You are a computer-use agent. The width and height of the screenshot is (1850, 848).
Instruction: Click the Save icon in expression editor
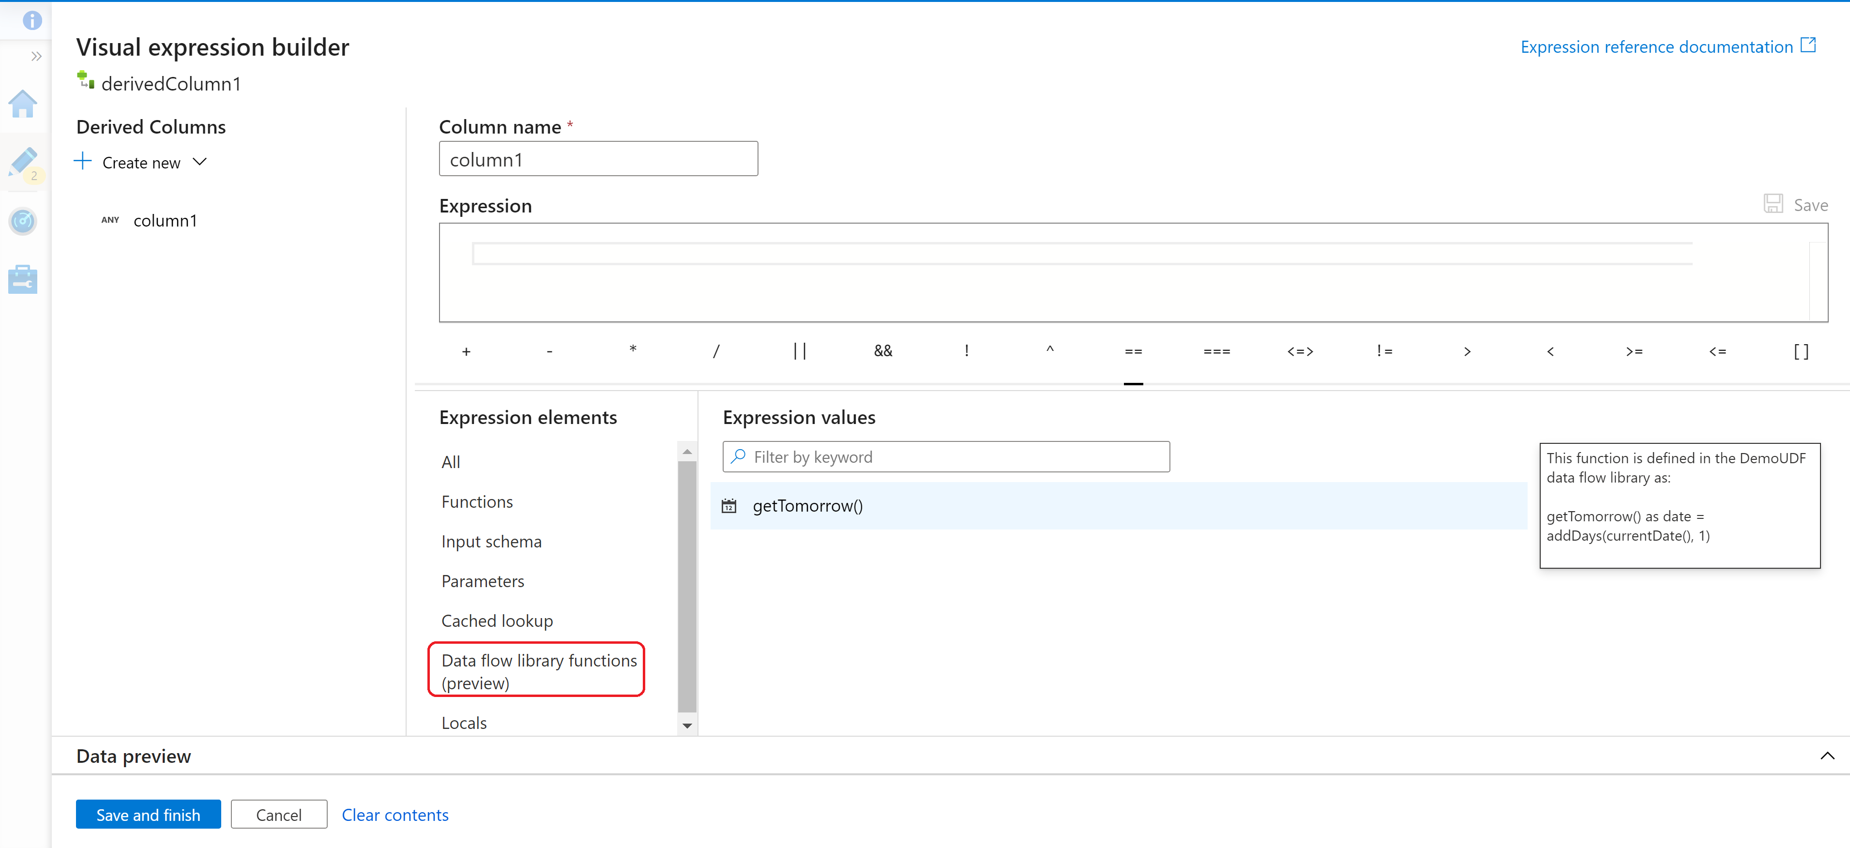click(x=1774, y=203)
